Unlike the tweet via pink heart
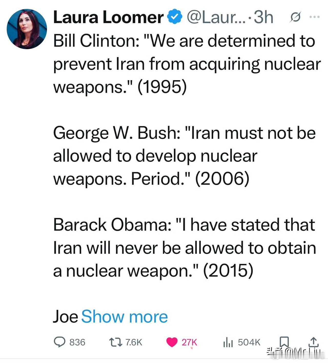The width and height of the screenshot is (328, 363). click(x=172, y=342)
